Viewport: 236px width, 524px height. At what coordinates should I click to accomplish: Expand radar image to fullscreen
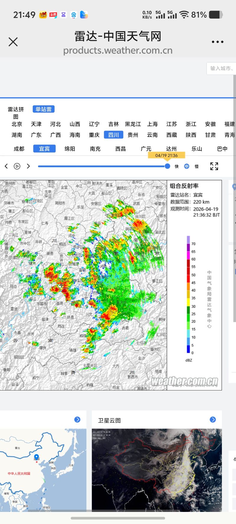(x=214, y=166)
